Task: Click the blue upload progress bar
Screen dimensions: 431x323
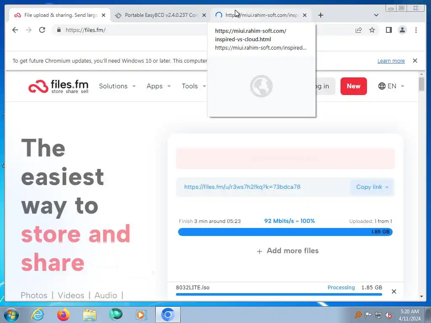Action: click(x=285, y=232)
